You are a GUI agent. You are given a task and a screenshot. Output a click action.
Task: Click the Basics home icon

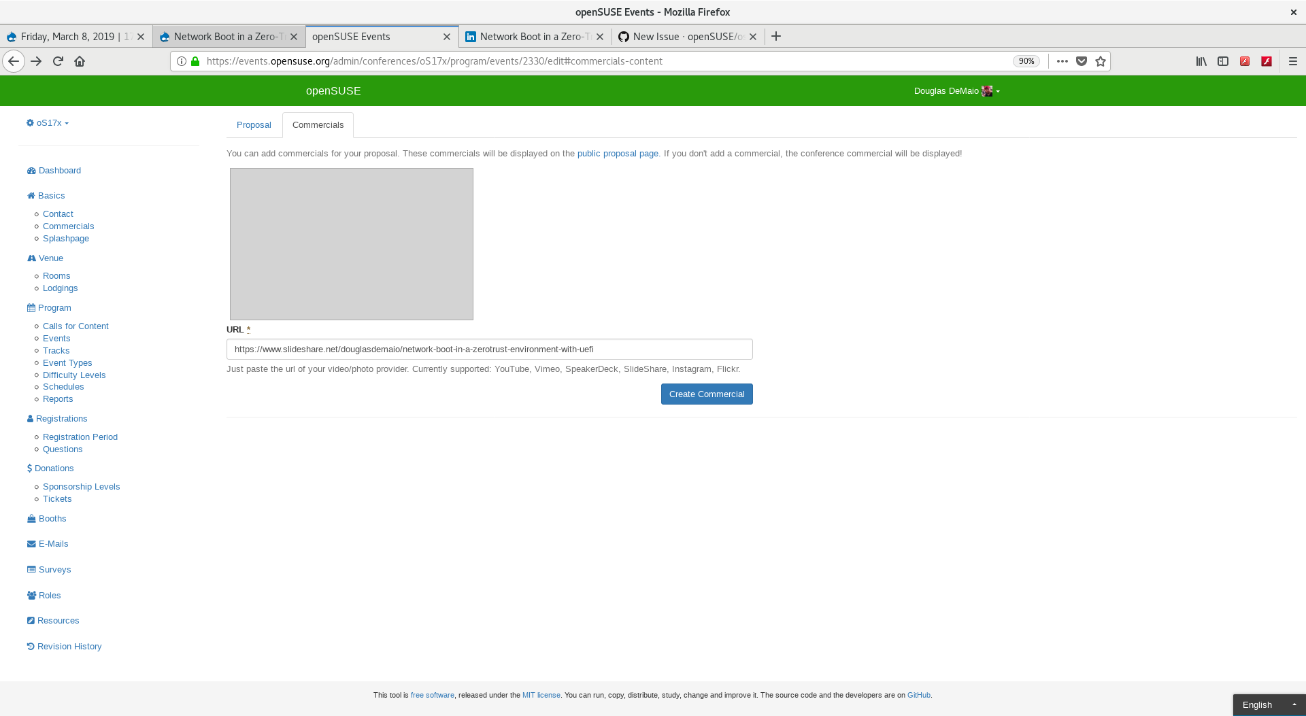tap(30, 196)
